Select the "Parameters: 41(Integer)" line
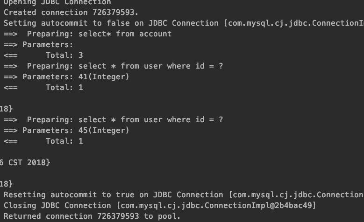The image size is (364, 222). (x=66, y=76)
